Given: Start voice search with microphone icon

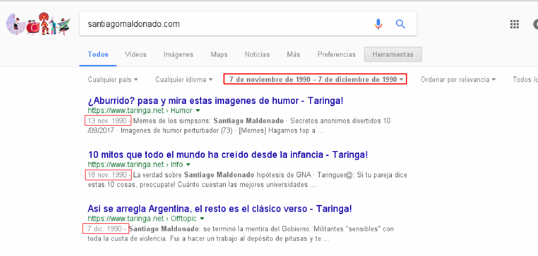Looking at the screenshot, I should pos(378,24).
